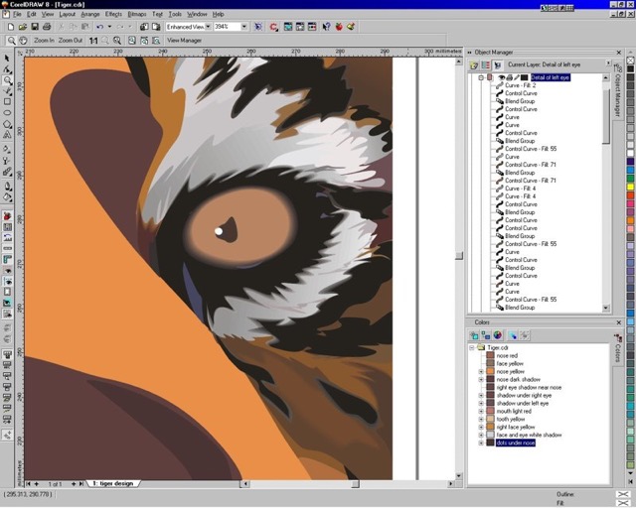
Task: Select the tooth yellow color style
Action: pos(510,420)
